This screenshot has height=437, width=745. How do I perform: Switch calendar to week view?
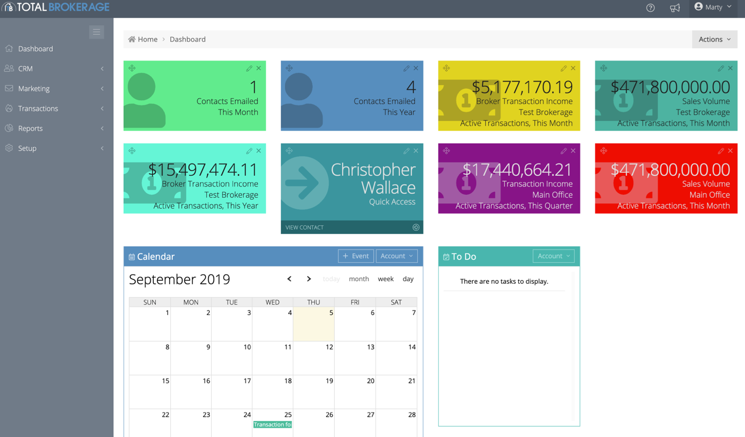(386, 279)
